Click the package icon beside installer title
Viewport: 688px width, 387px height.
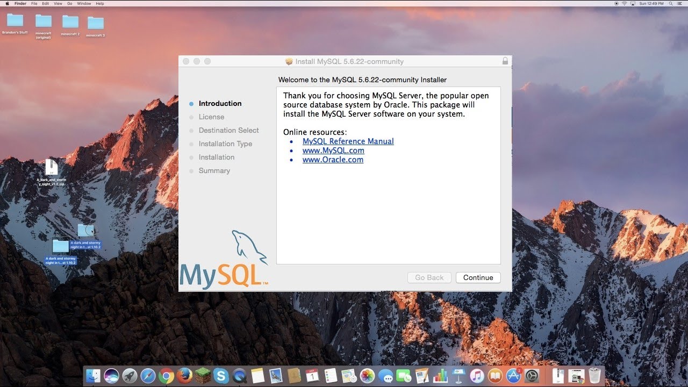pos(289,61)
